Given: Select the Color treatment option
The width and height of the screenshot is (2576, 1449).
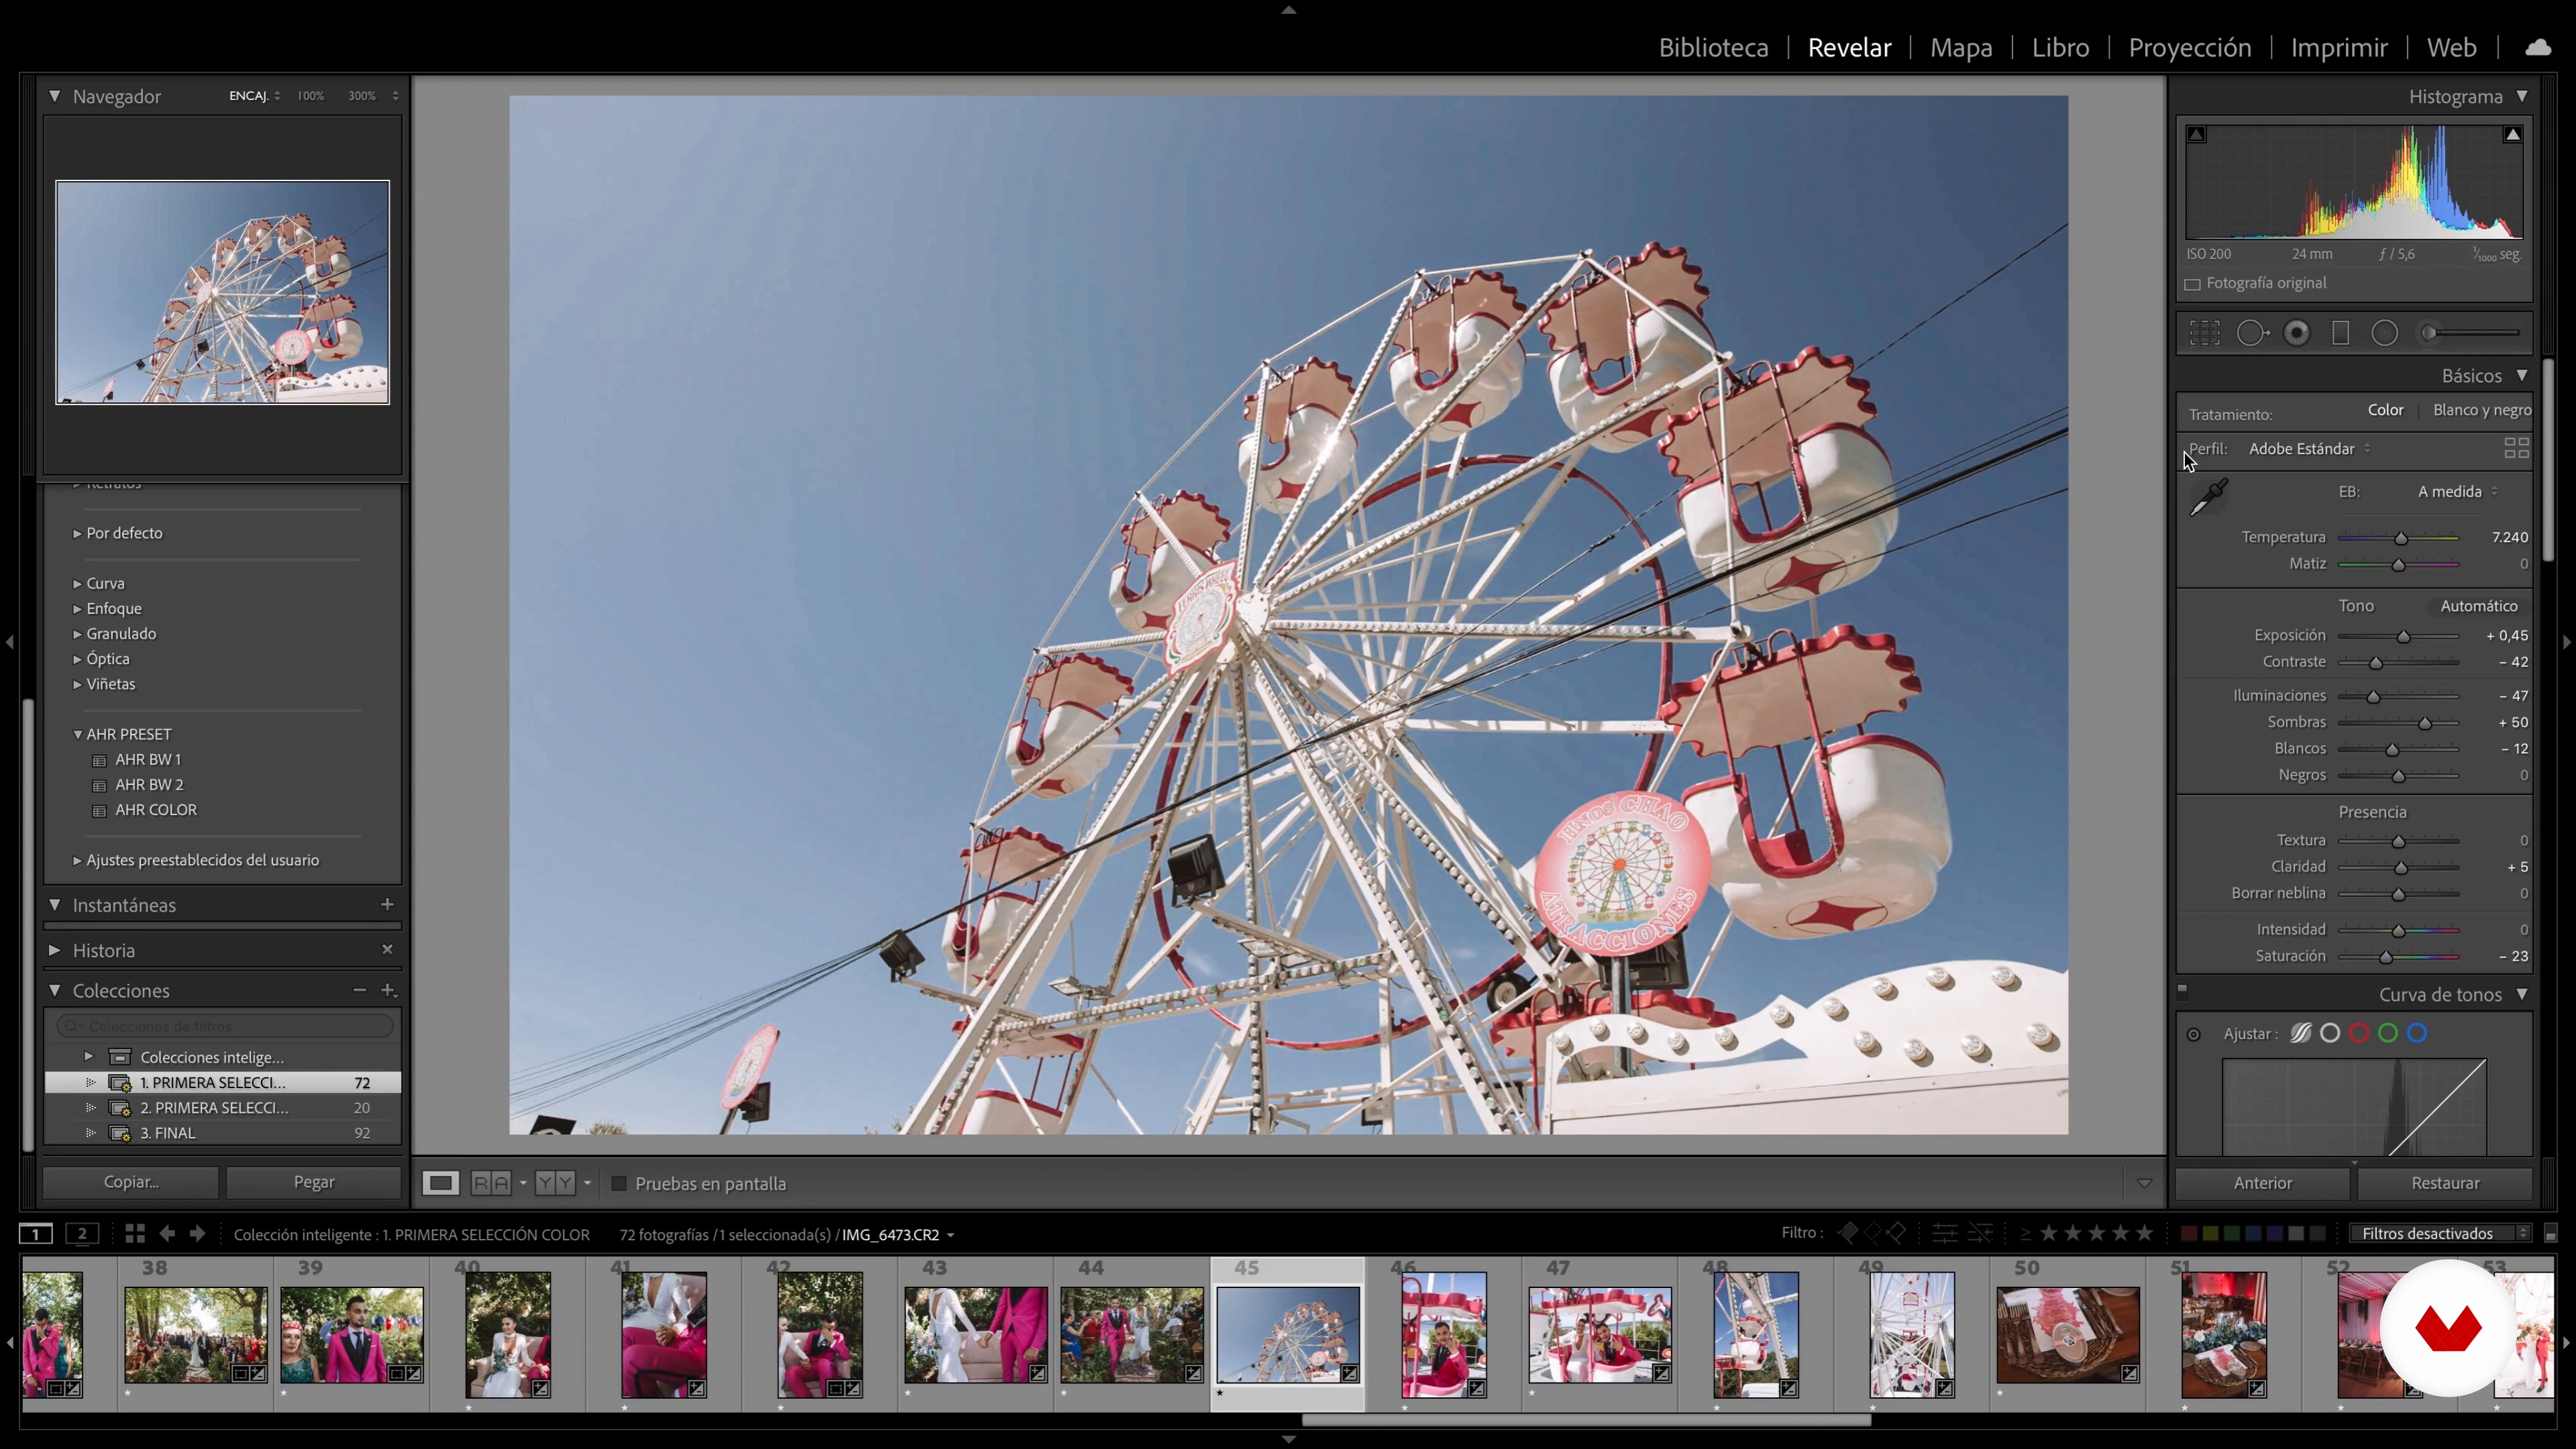Looking at the screenshot, I should click(x=2385, y=410).
